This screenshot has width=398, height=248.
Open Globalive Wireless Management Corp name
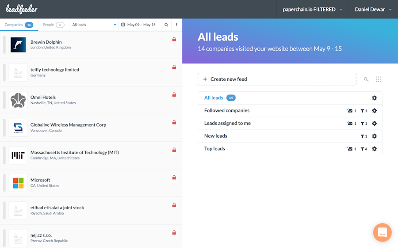pyautogui.click(x=68, y=125)
